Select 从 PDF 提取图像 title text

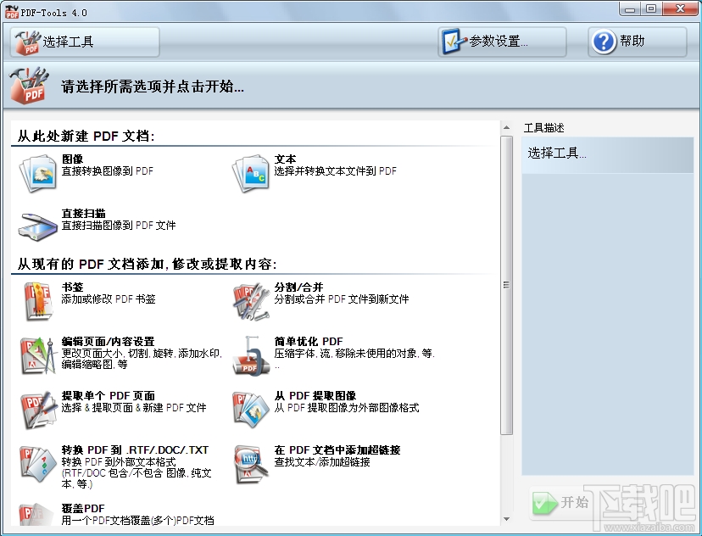pos(315,395)
